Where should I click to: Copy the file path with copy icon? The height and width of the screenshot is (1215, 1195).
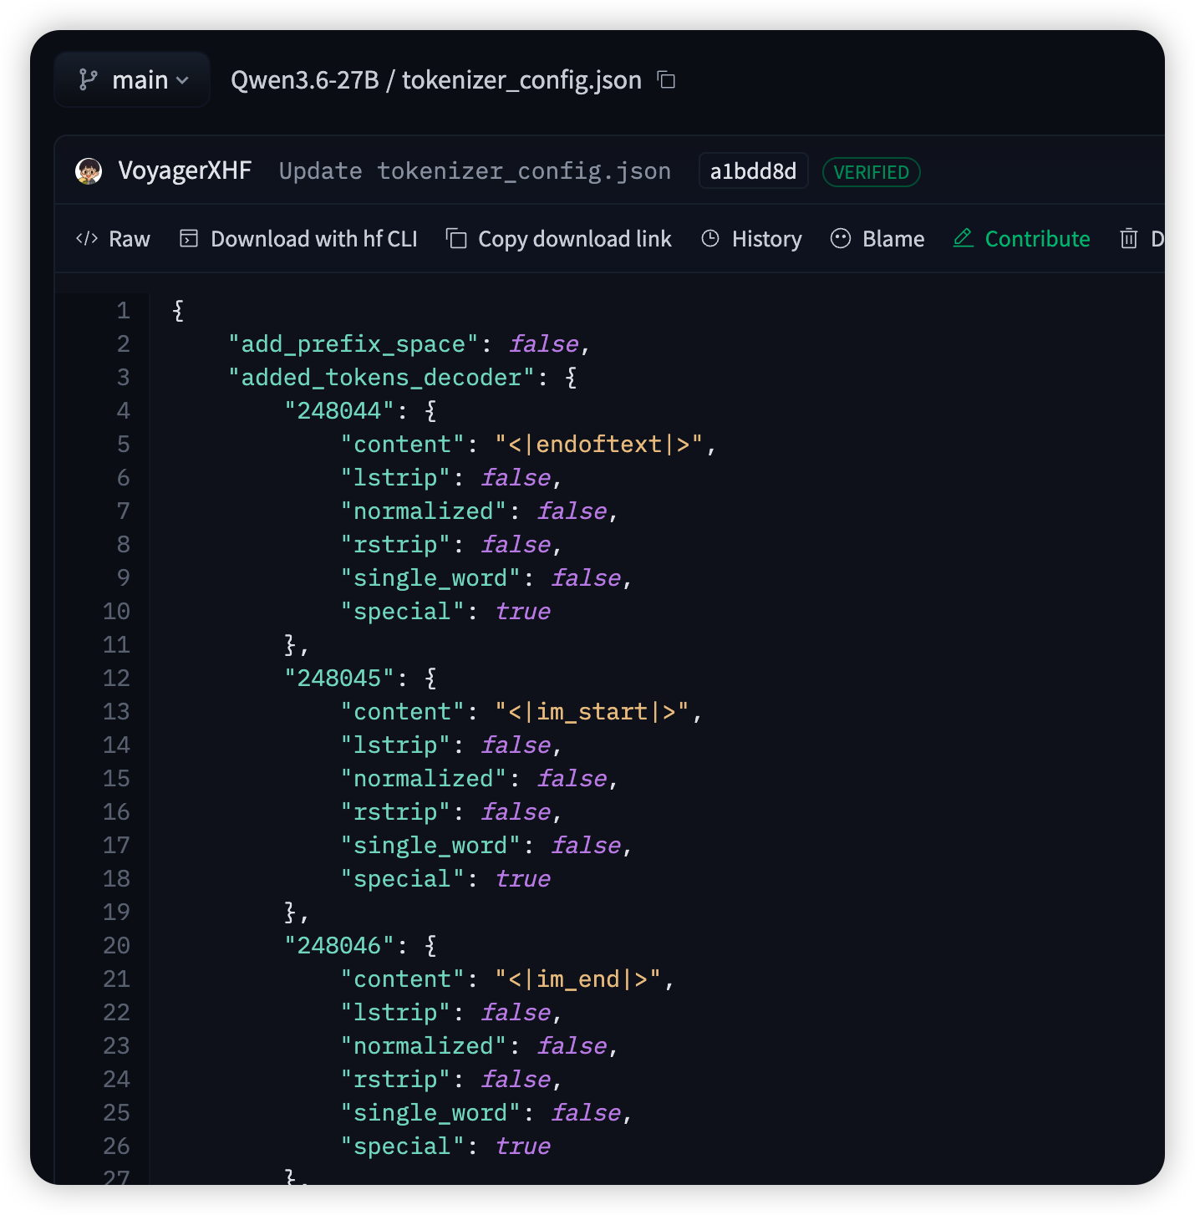666,79
